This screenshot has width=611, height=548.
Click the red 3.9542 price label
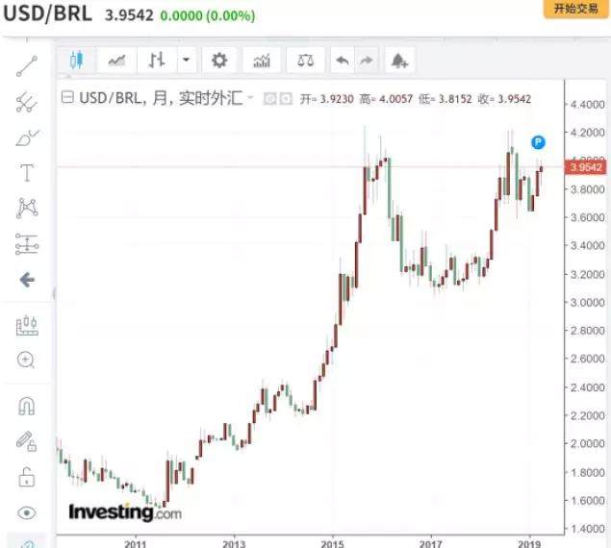point(586,167)
